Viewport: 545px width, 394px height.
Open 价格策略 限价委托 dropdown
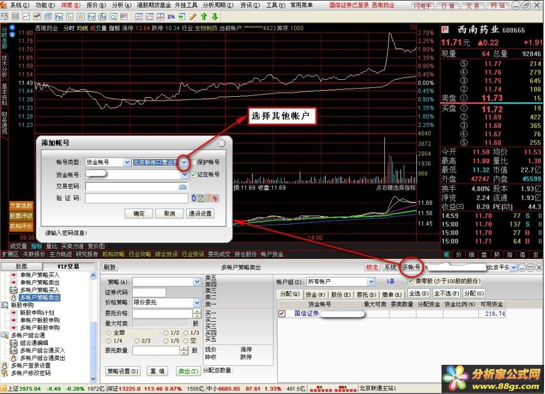[197, 303]
